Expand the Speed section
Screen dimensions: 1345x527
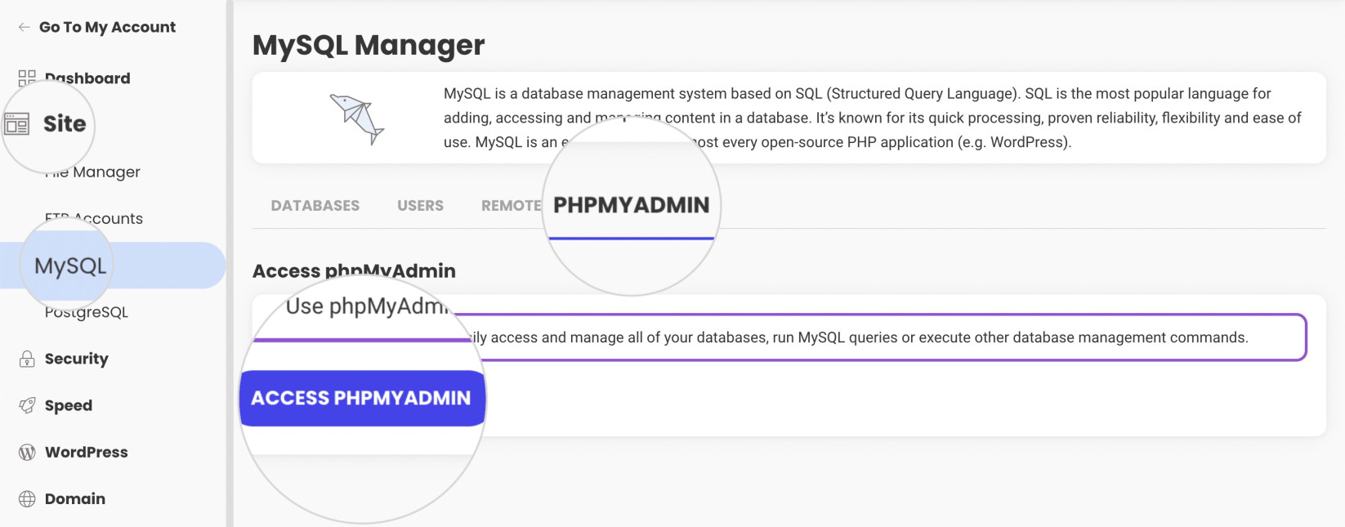[x=69, y=405]
